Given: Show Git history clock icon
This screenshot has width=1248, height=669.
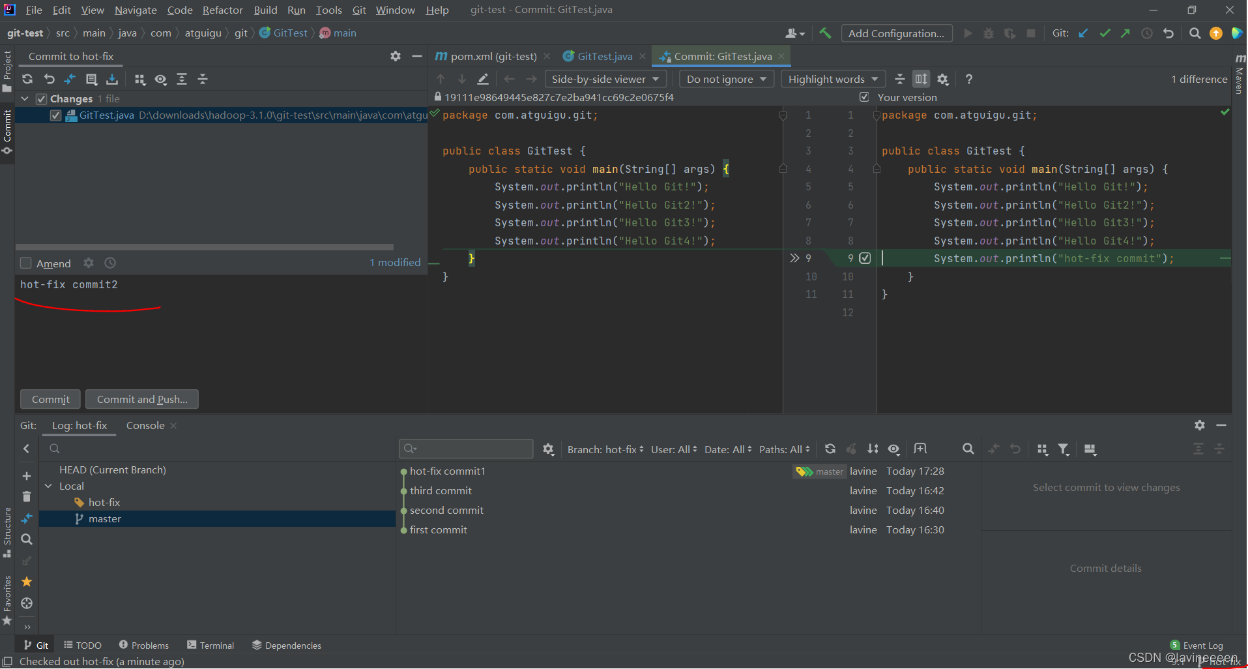Looking at the screenshot, I should click(1147, 33).
